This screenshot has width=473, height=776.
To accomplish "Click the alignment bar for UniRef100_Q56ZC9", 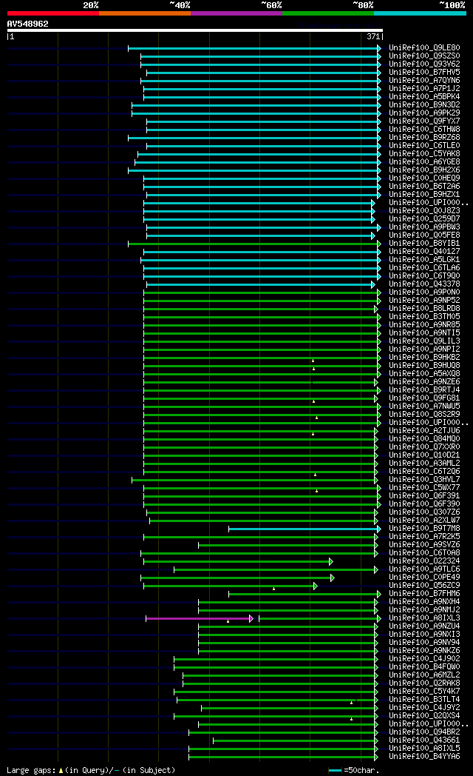I will pyautogui.click(x=230, y=586).
